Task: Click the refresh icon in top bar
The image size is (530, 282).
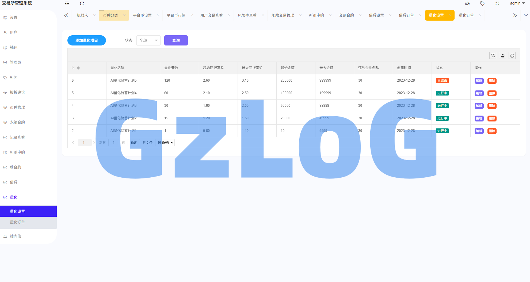Action: (x=82, y=3)
